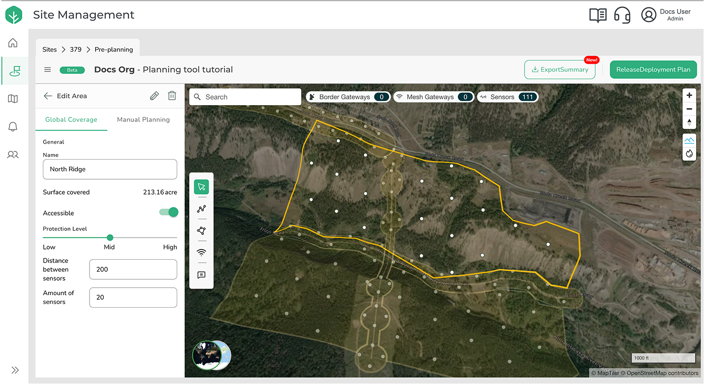Open the alerts bell in sidebar
Image resolution: width=705 pixels, height=384 pixels.
click(13, 127)
